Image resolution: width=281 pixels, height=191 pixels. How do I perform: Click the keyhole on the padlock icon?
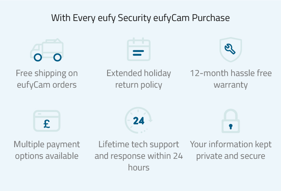click(x=231, y=127)
